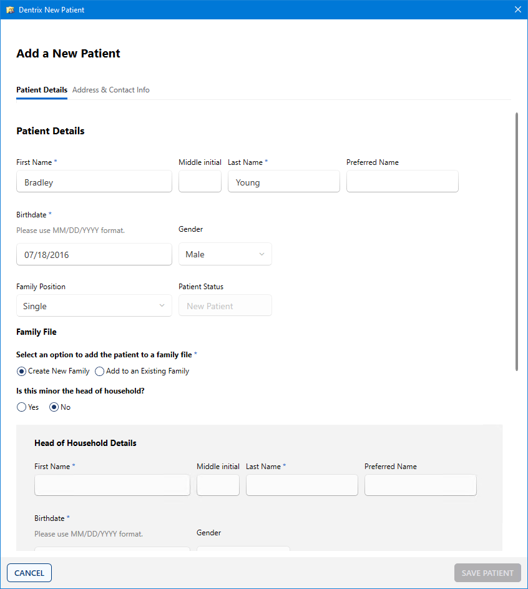
Task: Close the Dentrix New Patient window
Action: pyautogui.click(x=517, y=9)
